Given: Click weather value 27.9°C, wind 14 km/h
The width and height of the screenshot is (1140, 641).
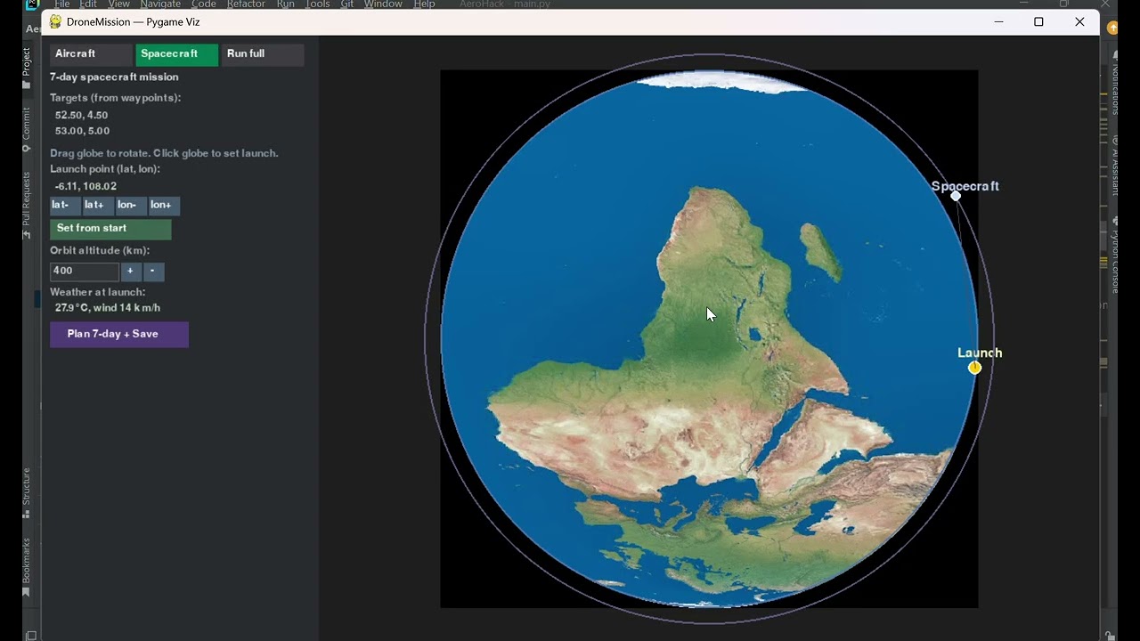Looking at the screenshot, I should pyautogui.click(x=108, y=308).
